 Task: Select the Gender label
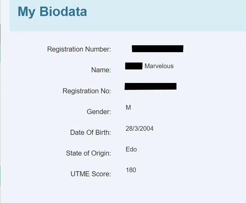99,112
